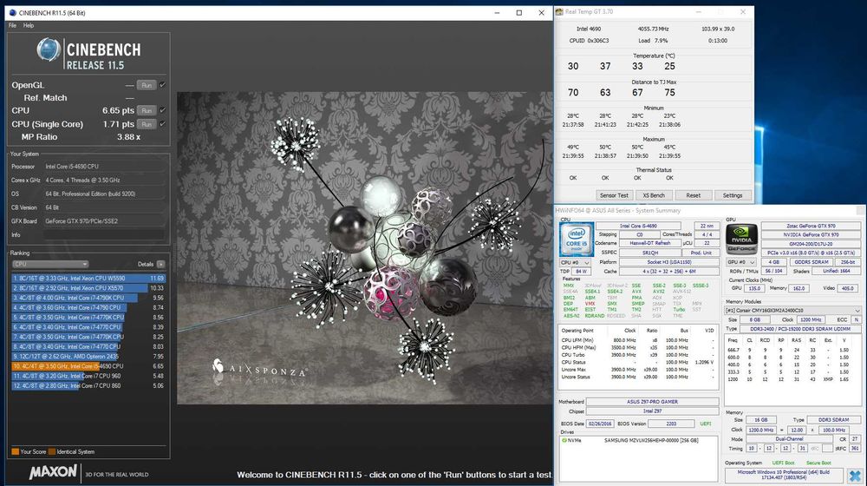Run the OpenGL benchmark

[x=147, y=85]
